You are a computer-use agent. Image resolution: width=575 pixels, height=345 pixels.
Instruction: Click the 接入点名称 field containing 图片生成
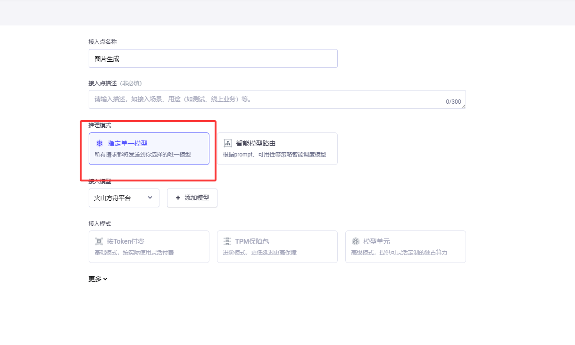click(213, 58)
